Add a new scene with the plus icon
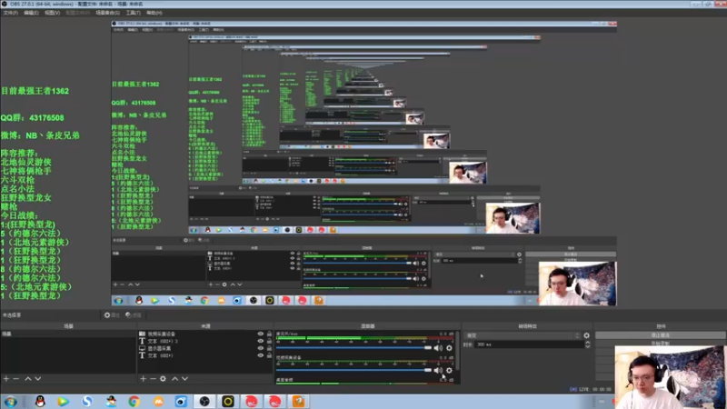 [6, 379]
